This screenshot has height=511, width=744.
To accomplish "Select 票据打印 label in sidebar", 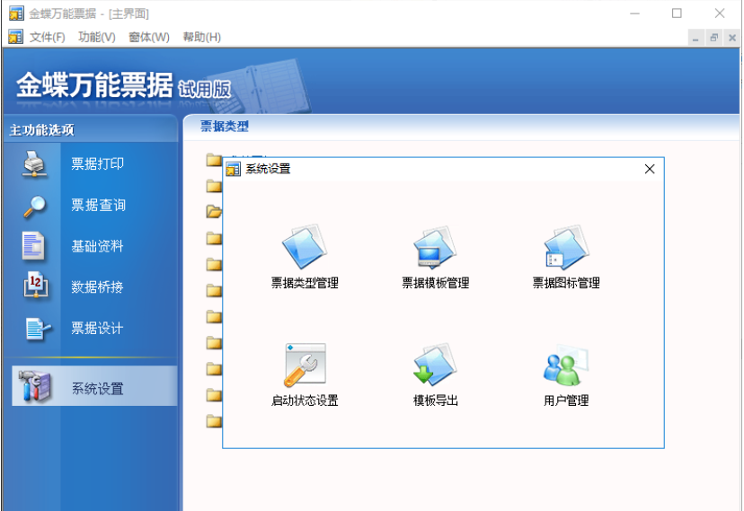I will click(98, 164).
